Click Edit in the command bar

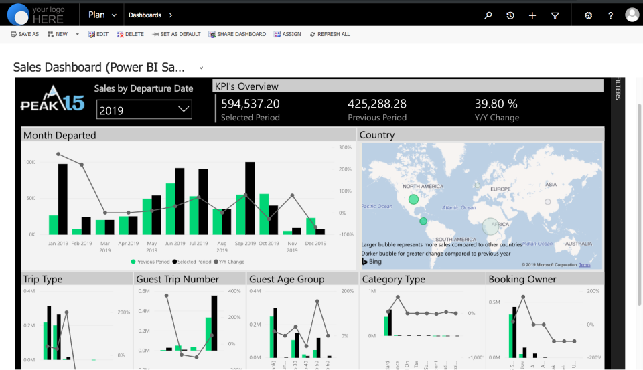click(x=98, y=34)
